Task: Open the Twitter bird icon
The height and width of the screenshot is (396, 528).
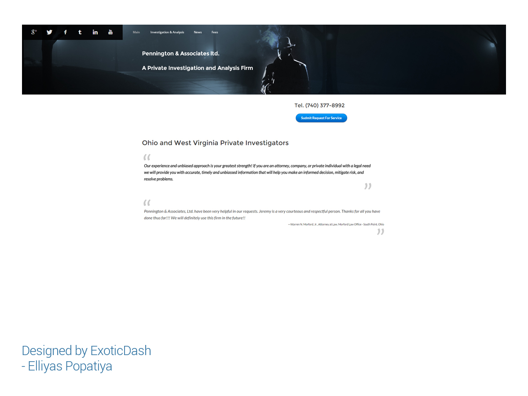Action: (49, 32)
